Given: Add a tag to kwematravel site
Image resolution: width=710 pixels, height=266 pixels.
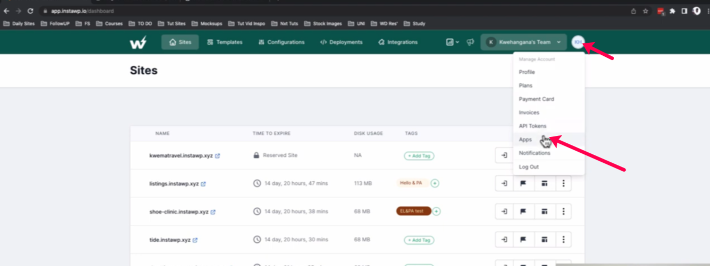Looking at the screenshot, I should tap(419, 156).
